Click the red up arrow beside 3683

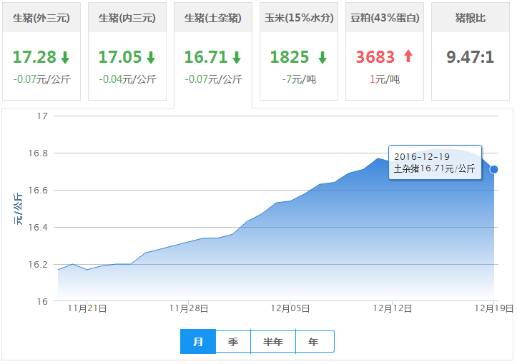(x=408, y=56)
